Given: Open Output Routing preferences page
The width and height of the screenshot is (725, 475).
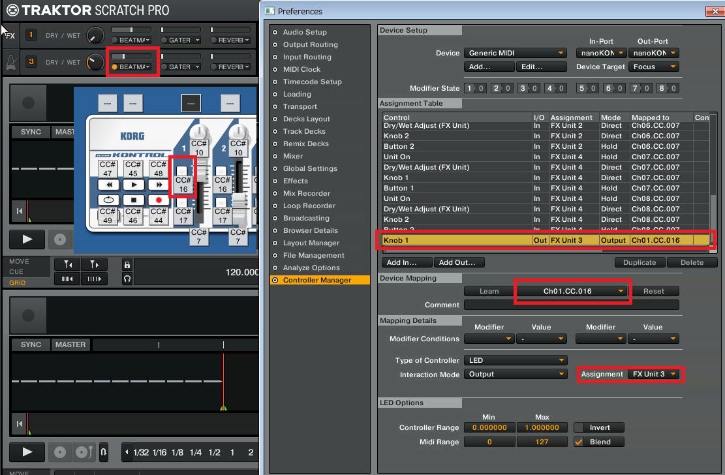Looking at the screenshot, I should click(310, 44).
